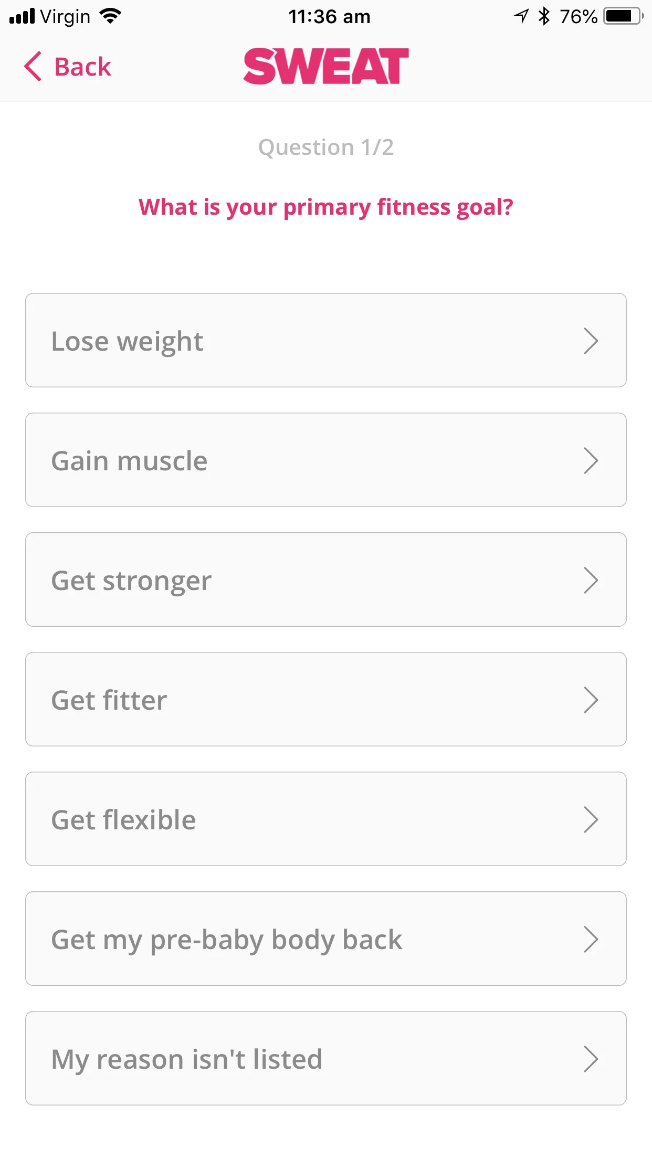The image size is (652, 1159).
Task: Tap the primary fitness goal question text
Action: click(325, 207)
